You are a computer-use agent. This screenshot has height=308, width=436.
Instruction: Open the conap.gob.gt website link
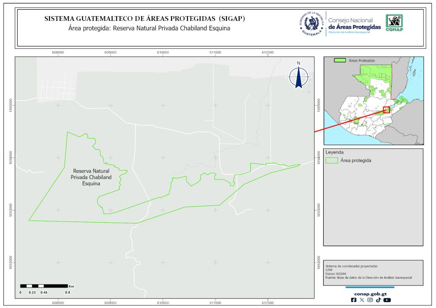pos(370,293)
